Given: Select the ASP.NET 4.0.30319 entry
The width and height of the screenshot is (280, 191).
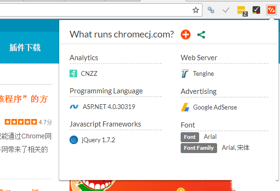Looking at the screenshot, I should [x=102, y=107].
